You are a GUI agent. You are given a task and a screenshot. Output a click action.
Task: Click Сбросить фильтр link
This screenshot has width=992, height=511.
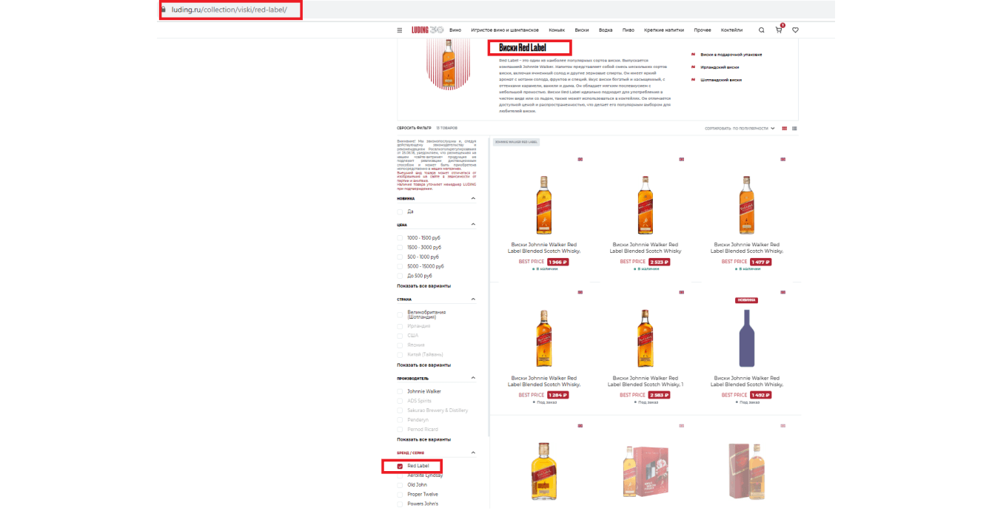point(414,128)
